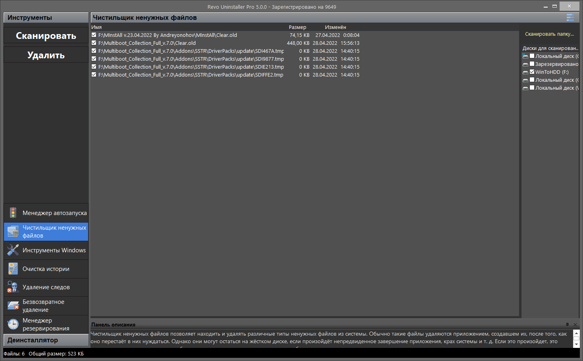Viewport: 583px width, 361px height.
Task: Toggle the SDI467A.tmp file checkbox
Action: click(94, 51)
